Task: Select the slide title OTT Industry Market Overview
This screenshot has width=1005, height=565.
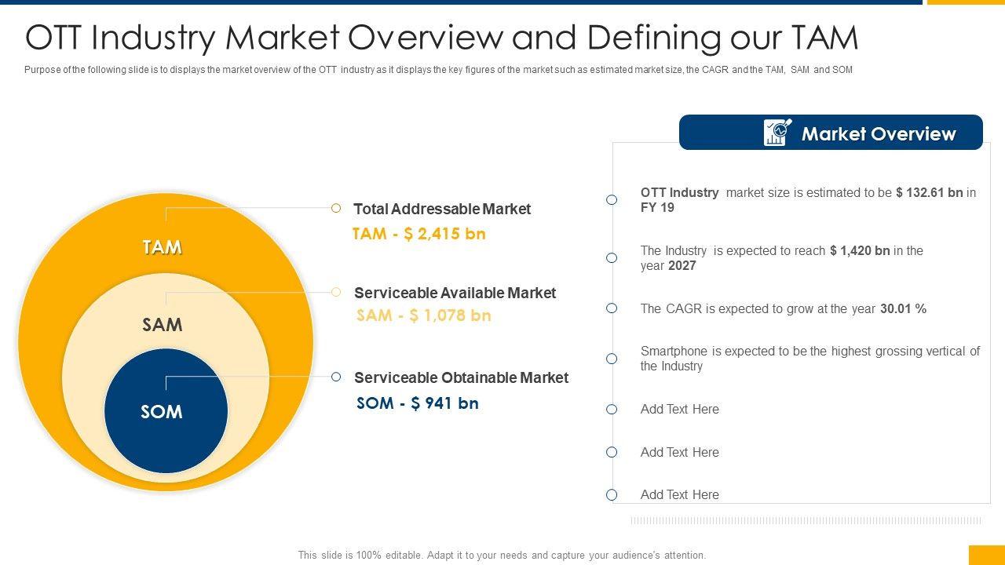Action: (441, 37)
